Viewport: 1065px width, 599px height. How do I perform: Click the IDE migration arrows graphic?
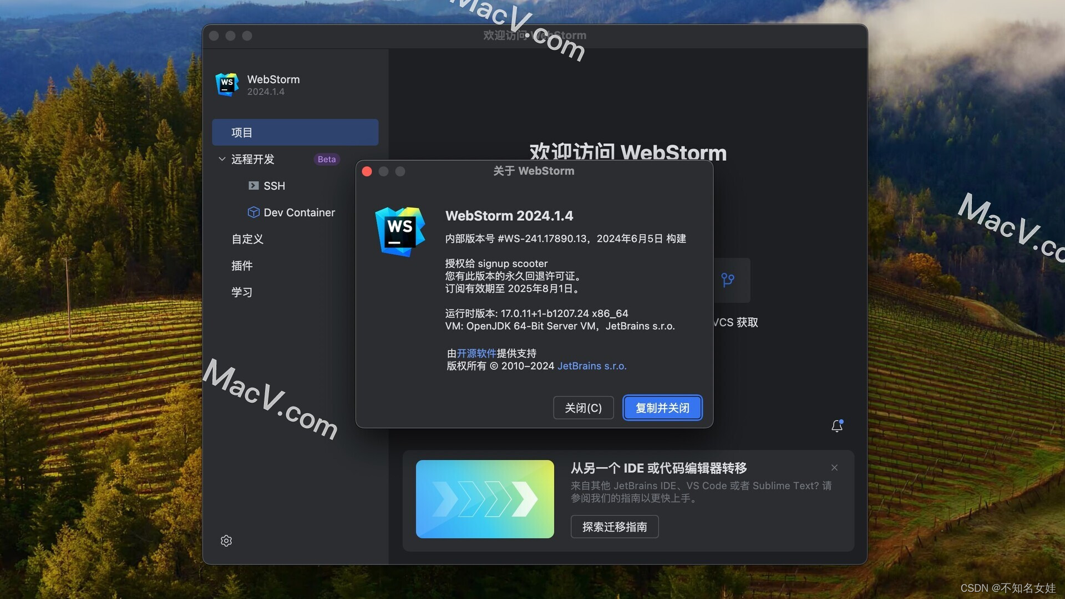point(484,499)
